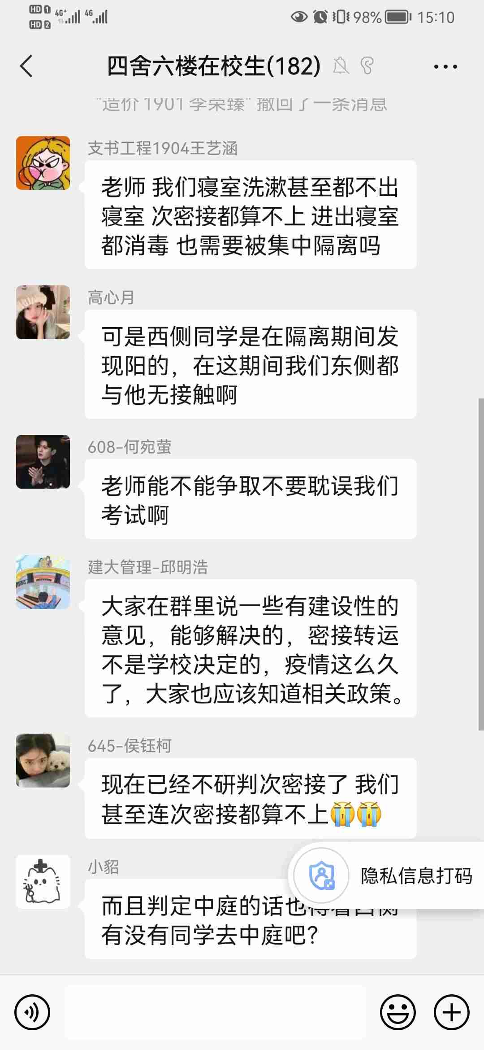Tap the voice input icon

[x=32, y=1012]
